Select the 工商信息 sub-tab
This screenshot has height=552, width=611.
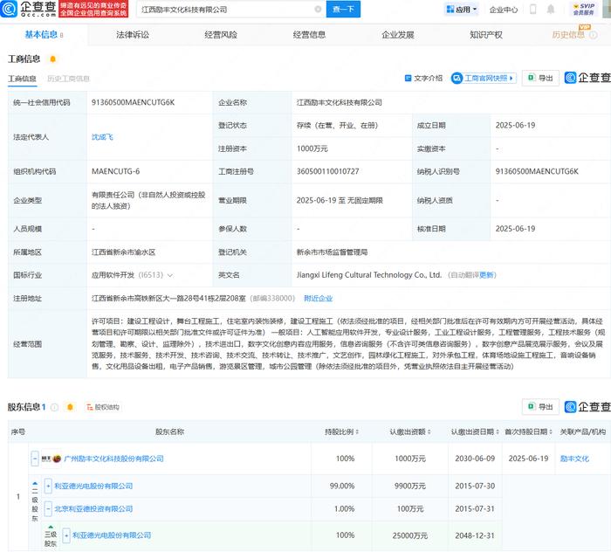(x=22, y=79)
